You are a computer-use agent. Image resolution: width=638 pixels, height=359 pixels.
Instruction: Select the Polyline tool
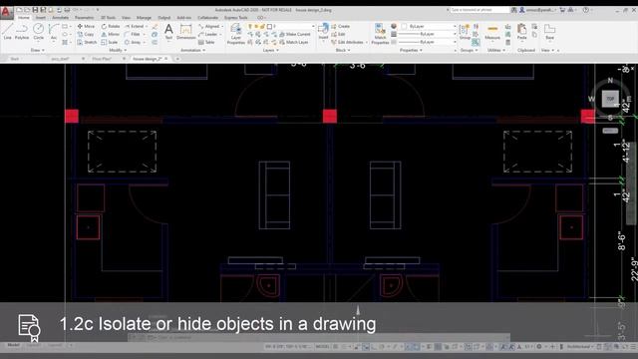(x=22, y=32)
